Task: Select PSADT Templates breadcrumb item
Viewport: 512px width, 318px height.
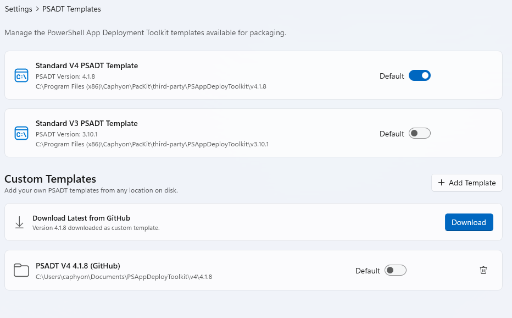Action: click(71, 9)
